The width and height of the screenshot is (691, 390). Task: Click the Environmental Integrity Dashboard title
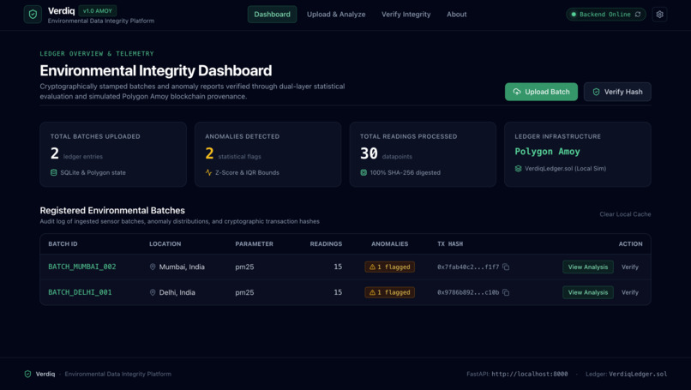pos(155,70)
